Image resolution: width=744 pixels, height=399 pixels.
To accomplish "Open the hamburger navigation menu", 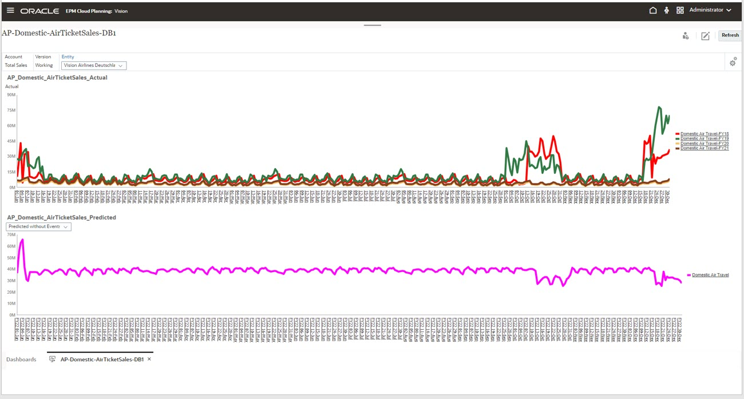I will tap(10, 10).
